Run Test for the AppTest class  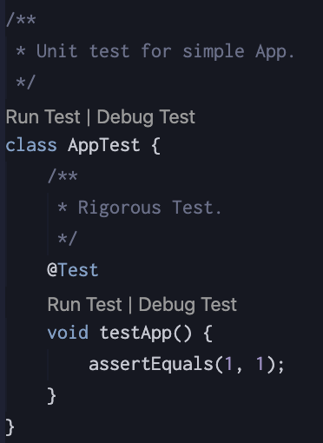(x=43, y=117)
